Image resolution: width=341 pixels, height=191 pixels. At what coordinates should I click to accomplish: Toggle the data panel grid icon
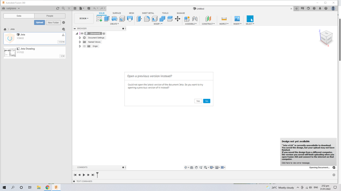[x=75, y=8]
